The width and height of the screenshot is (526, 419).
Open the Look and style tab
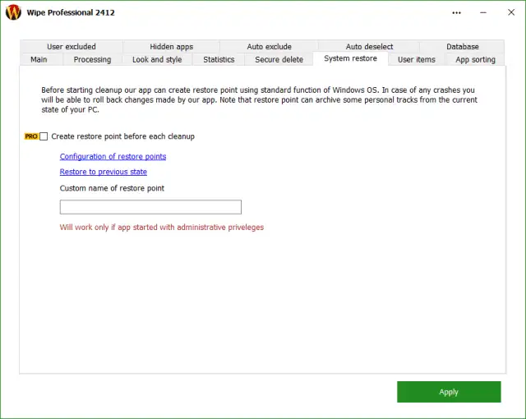(157, 60)
